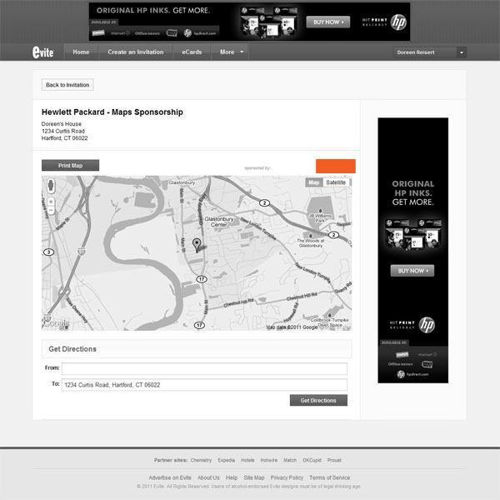Open Expedia partner site link
500x500 pixels.
point(226,460)
